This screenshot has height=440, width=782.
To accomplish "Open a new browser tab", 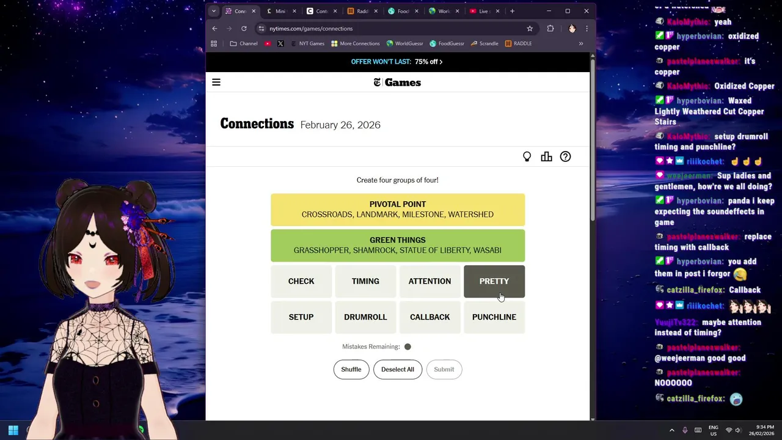I will pyautogui.click(x=512, y=11).
